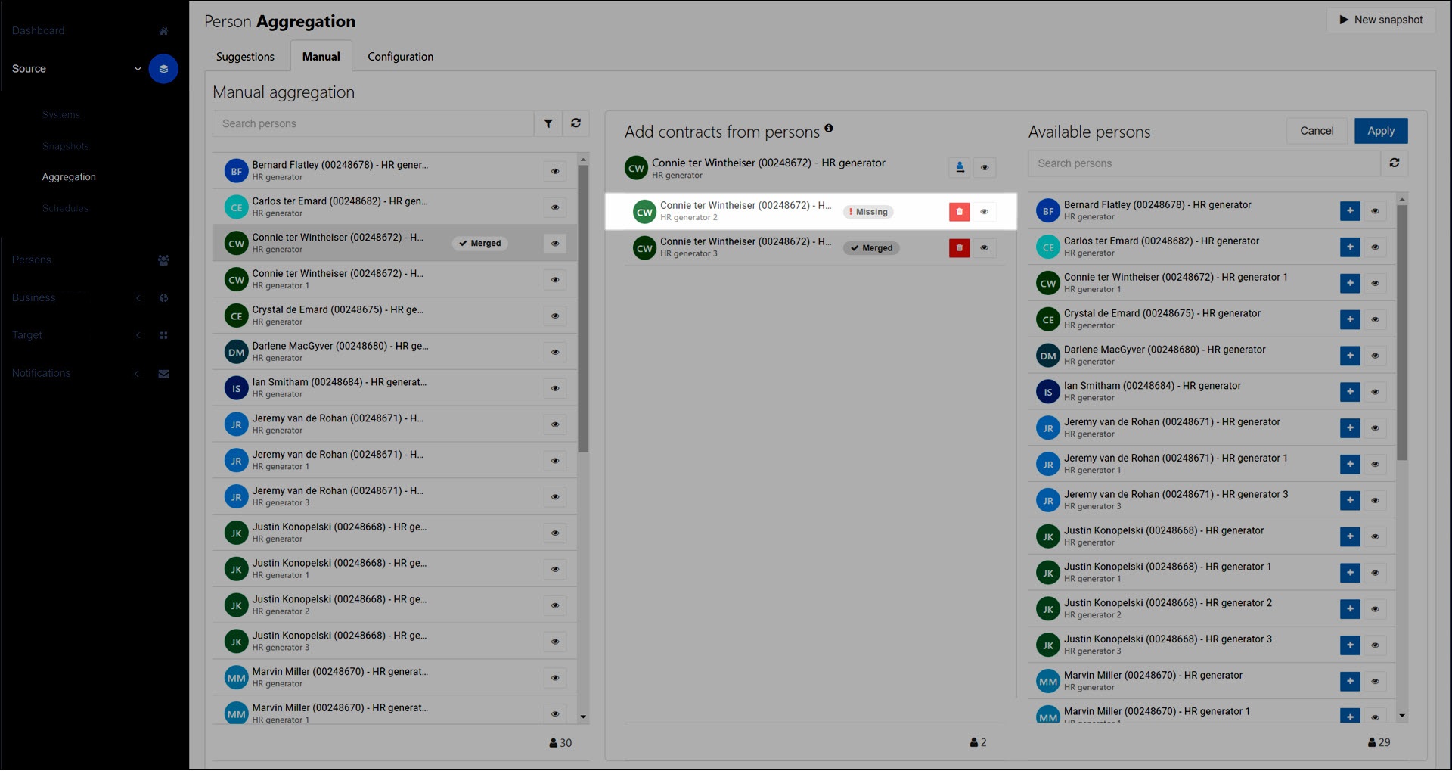This screenshot has width=1452, height=771.
Task: View the Merged HR generator 3 contract
Action: coord(984,248)
